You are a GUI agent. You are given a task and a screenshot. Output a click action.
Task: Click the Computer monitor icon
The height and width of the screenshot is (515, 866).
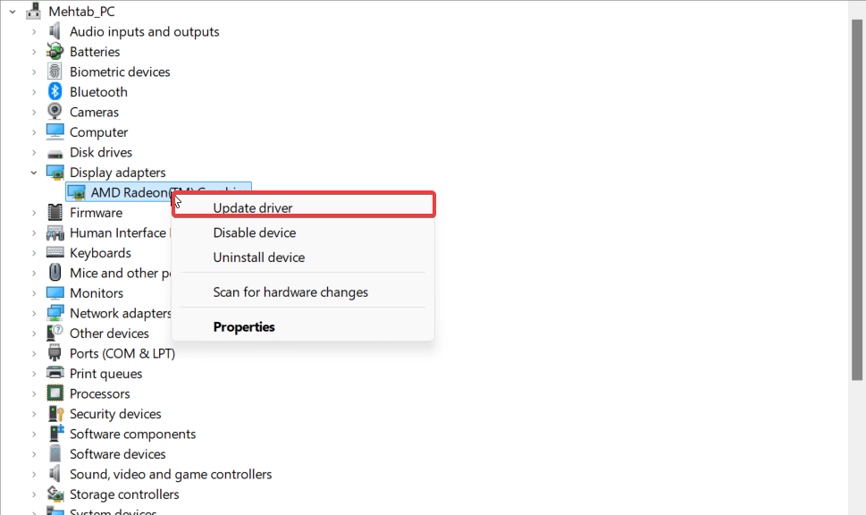click(x=55, y=132)
